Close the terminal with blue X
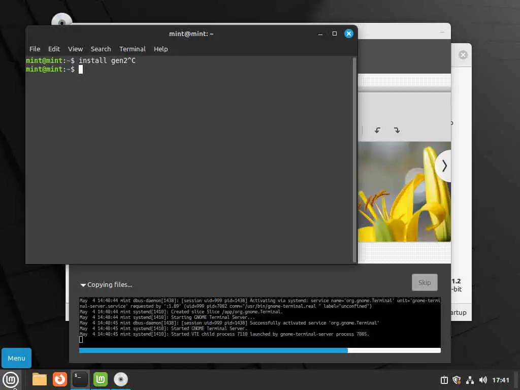Image resolution: width=520 pixels, height=390 pixels. [348, 34]
